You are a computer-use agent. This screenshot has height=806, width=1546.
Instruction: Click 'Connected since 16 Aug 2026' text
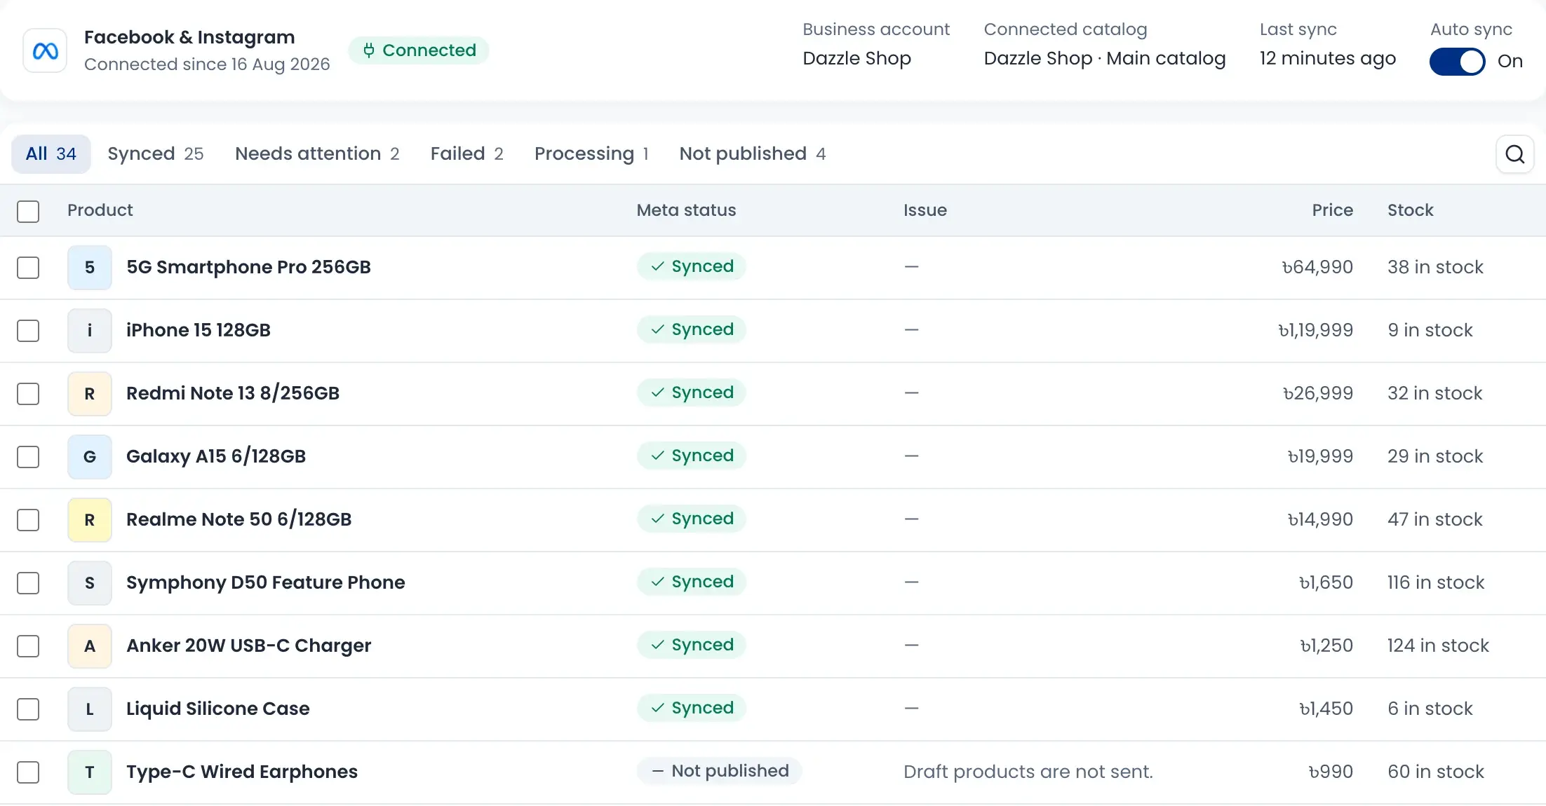(207, 64)
